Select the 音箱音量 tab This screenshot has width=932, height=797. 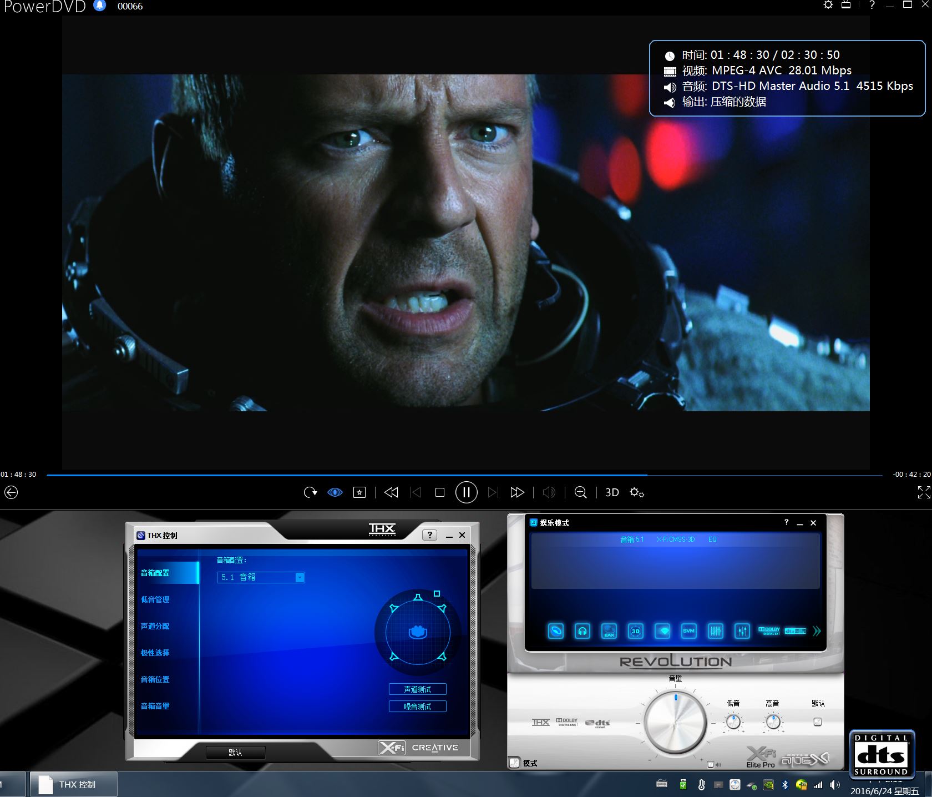coord(155,706)
